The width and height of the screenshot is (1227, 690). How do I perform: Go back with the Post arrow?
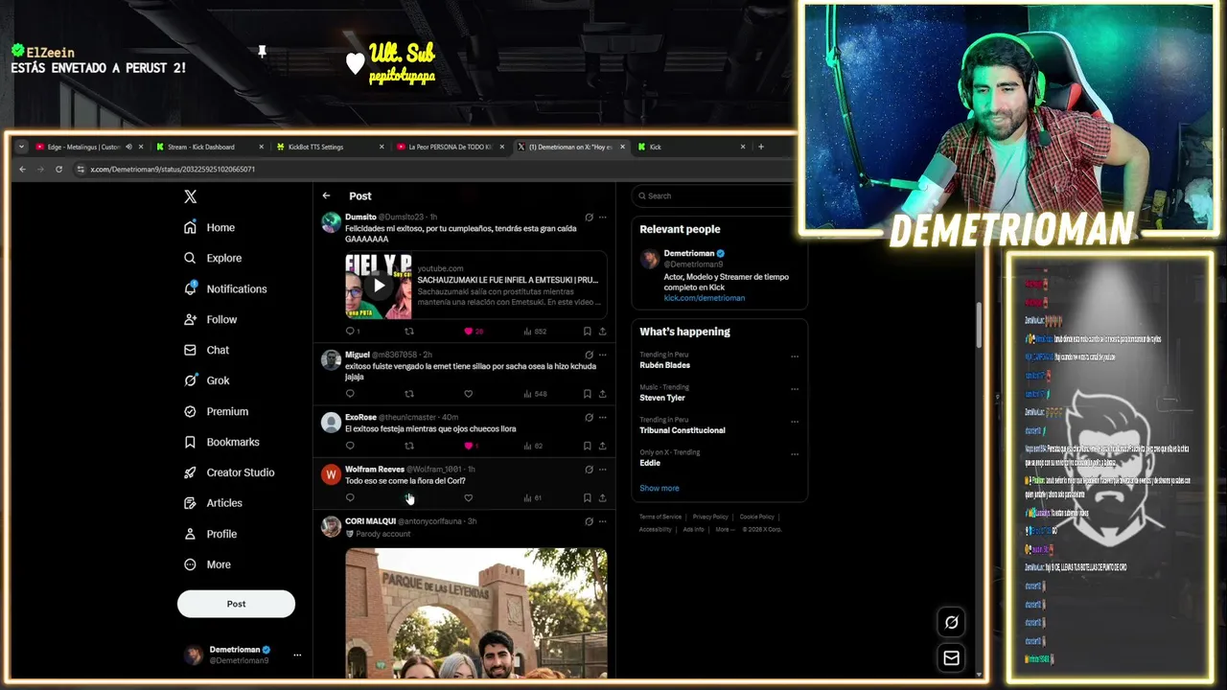[x=326, y=195]
